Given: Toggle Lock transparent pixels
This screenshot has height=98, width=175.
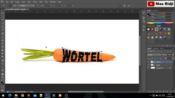Looking at the screenshot, I should (x=152, y=59).
